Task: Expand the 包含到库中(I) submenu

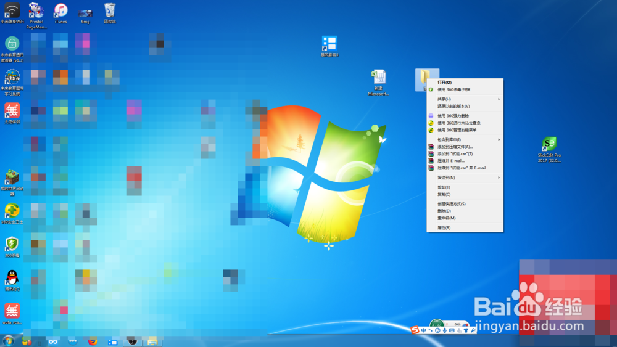Action: click(465, 139)
